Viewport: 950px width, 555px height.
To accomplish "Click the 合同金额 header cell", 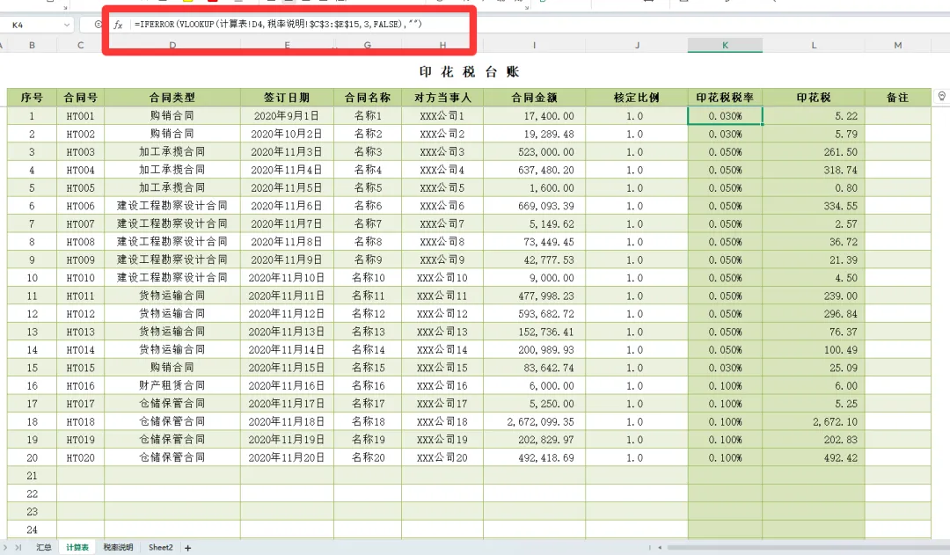I will click(534, 97).
